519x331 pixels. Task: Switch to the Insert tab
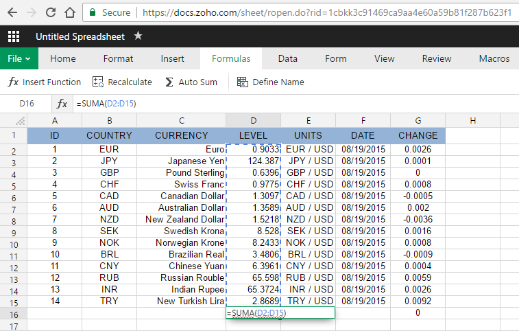(x=173, y=58)
